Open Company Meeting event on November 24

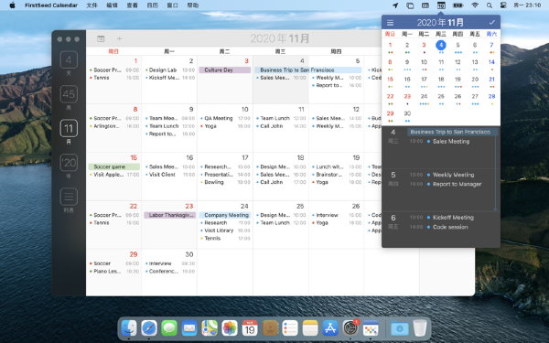point(225,215)
